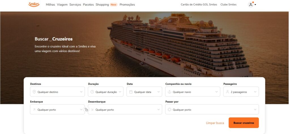Select the Promoções menu item
This screenshot has height=134, width=290.
tap(127, 5)
